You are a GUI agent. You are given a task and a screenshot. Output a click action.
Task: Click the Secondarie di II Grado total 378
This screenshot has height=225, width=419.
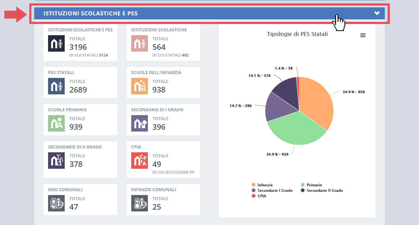click(x=76, y=164)
